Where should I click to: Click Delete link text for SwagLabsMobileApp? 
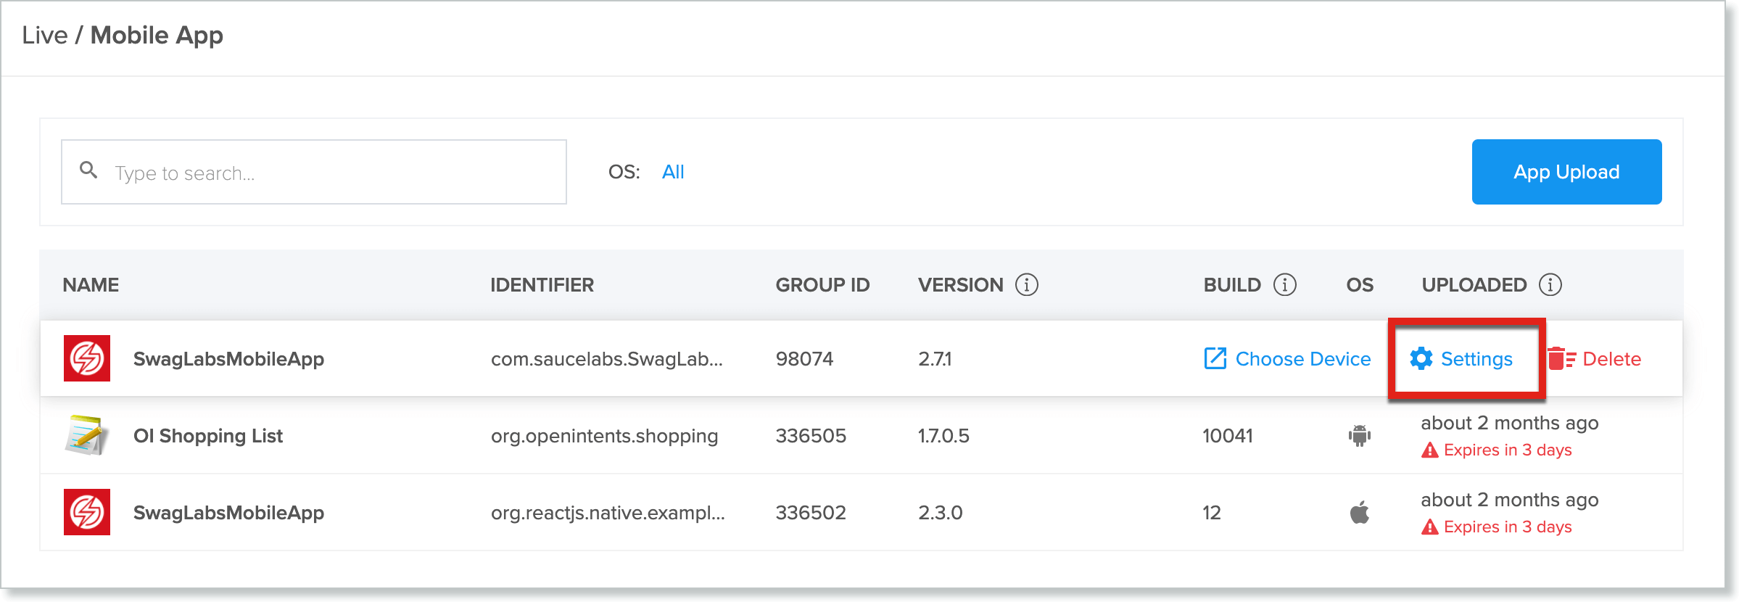[1611, 359]
